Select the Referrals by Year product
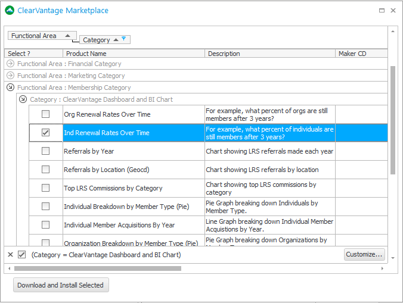403x303 pixels. [x=89, y=151]
